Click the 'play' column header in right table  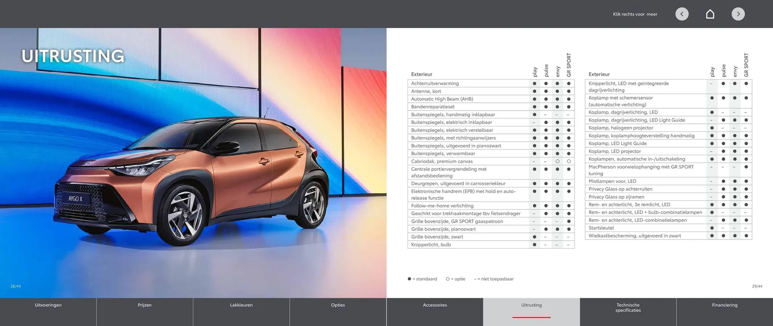[x=712, y=72]
